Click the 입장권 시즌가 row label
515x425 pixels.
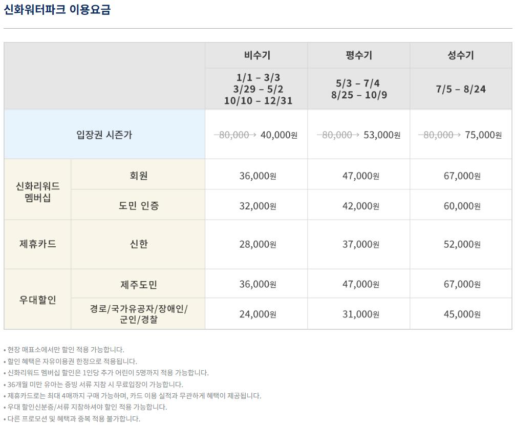104,135
